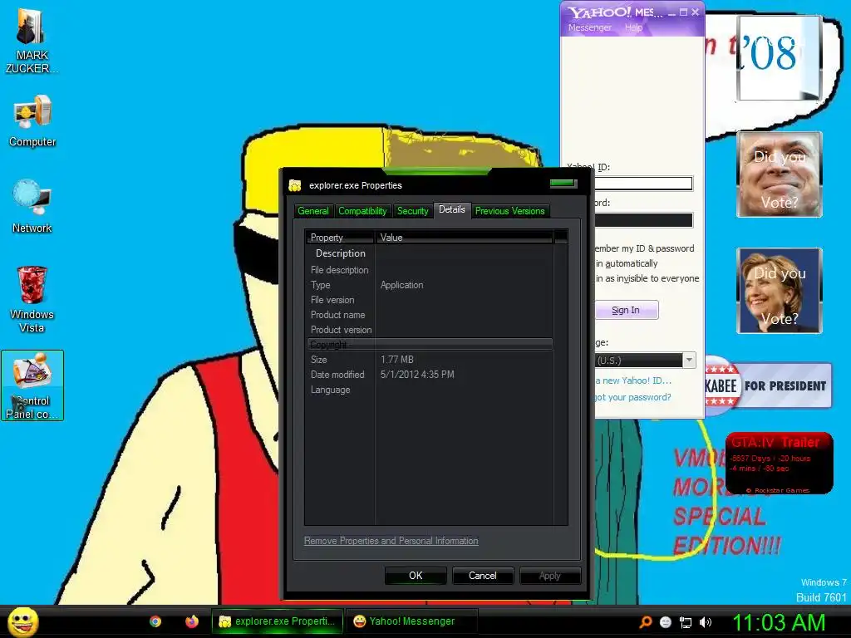Select the File description row

coord(430,270)
